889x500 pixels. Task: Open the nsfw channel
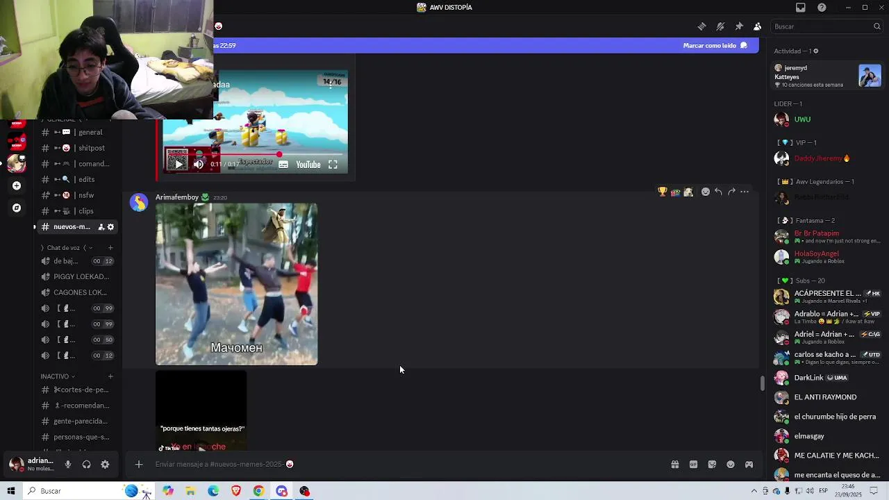[x=78, y=195]
